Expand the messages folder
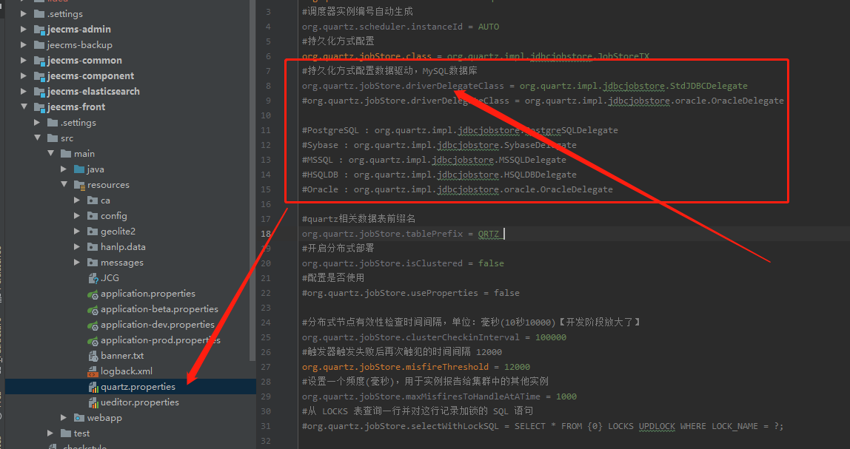Viewport: 850px width, 449px height. (x=77, y=262)
